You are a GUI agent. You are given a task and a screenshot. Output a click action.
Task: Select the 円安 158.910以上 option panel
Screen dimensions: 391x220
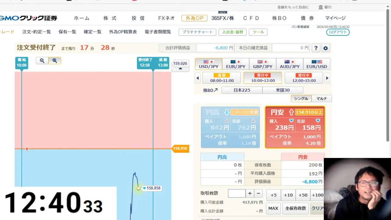pyautogui.click(x=295, y=127)
